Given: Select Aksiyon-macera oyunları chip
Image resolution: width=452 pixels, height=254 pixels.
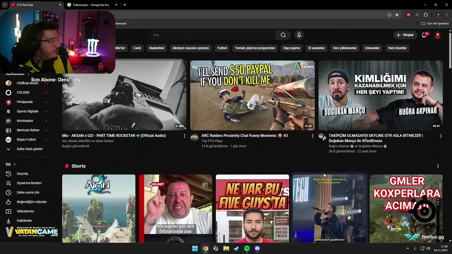Looking at the screenshot, I should click(191, 48).
